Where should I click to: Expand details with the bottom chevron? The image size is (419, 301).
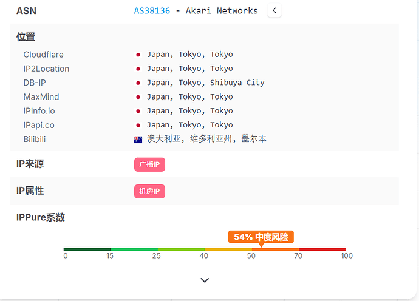tap(205, 280)
